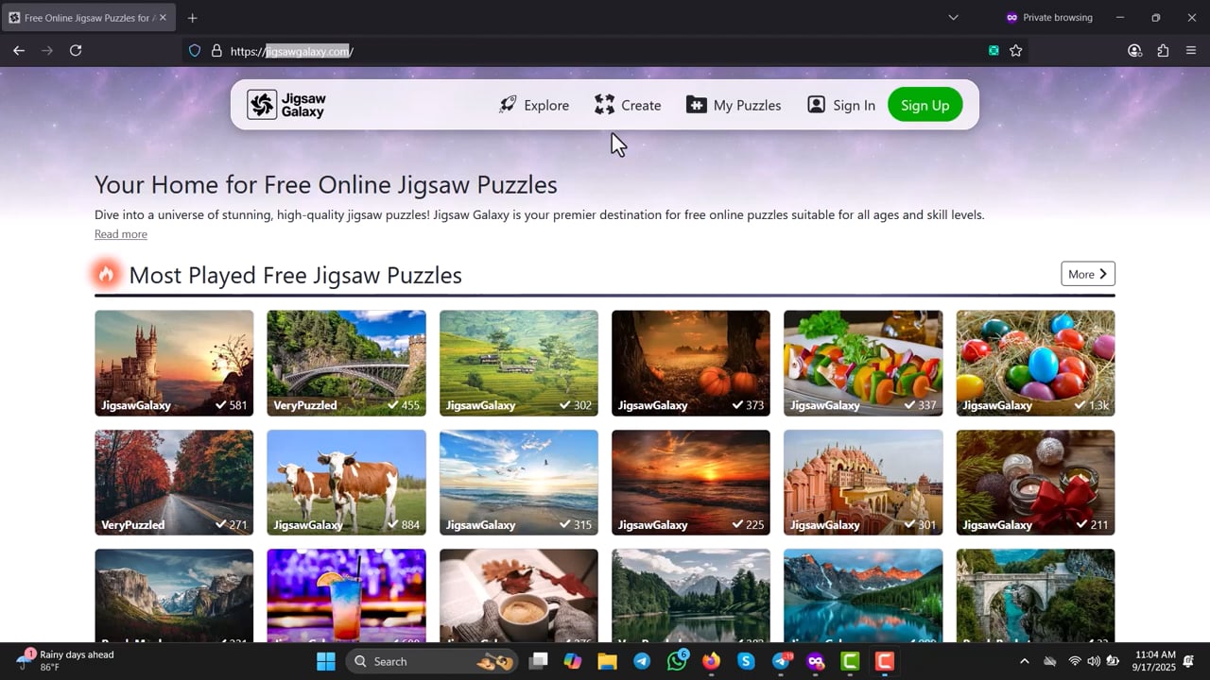Click the taskbar Search box

click(x=434, y=661)
